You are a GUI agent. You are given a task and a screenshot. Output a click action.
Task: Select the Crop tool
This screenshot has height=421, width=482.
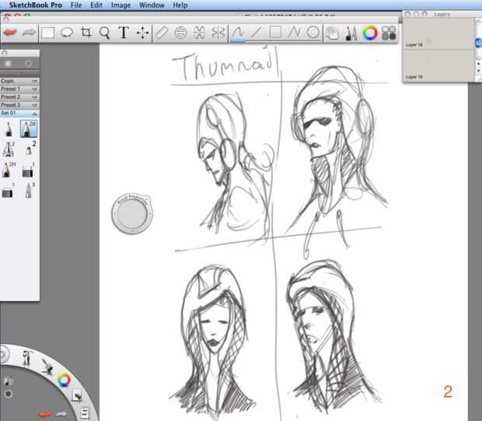pos(86,33)
